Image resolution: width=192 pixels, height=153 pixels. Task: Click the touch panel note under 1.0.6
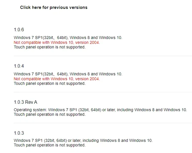coord(50,47)
